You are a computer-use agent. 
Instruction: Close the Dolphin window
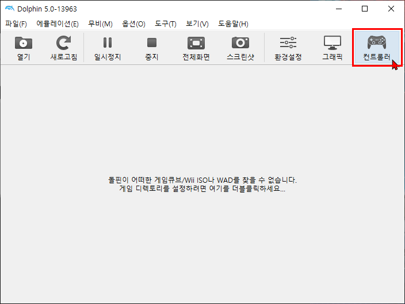tap(391, 9)
